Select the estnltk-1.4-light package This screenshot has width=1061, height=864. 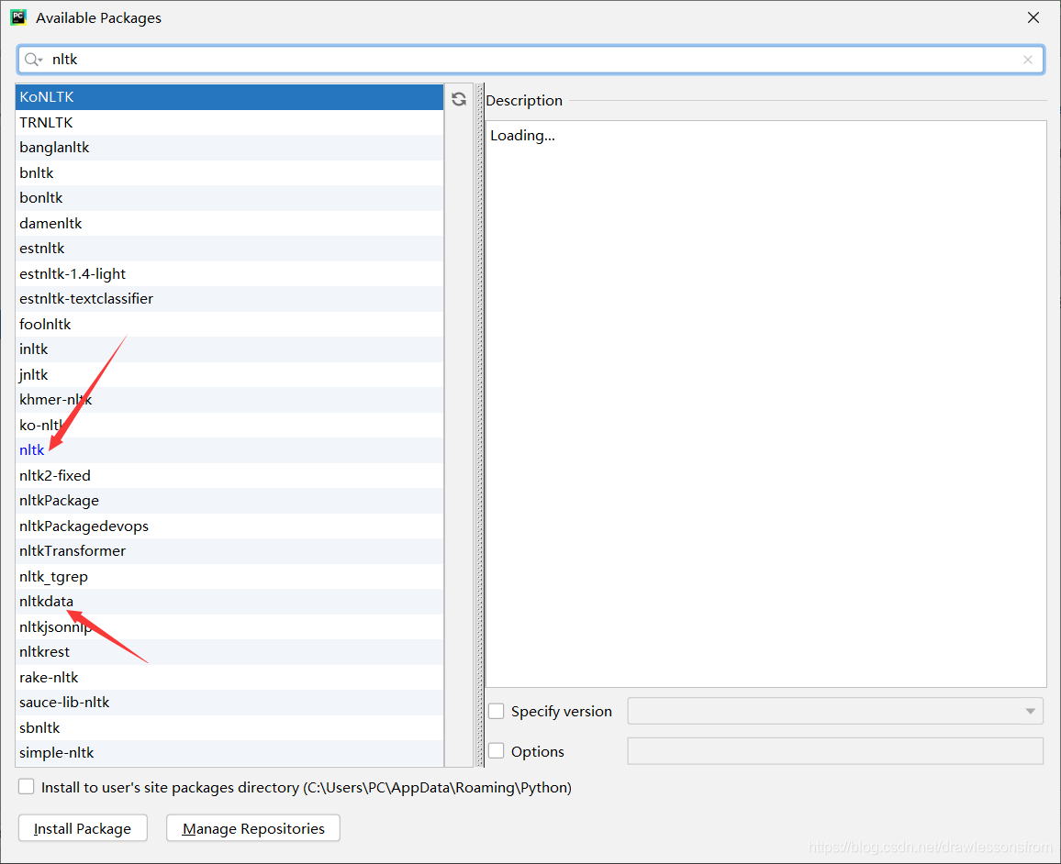click(x=229, y=274)
